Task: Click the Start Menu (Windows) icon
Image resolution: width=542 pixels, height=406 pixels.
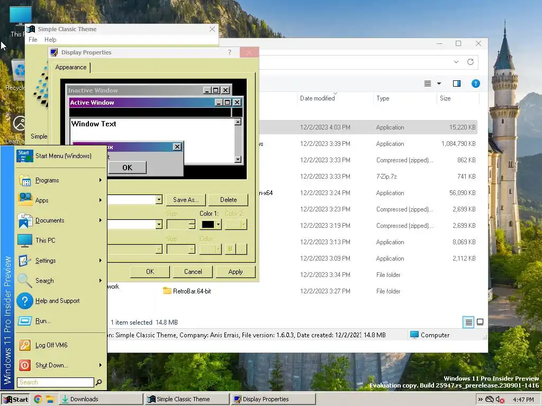Action: click(x=24, y=156)
